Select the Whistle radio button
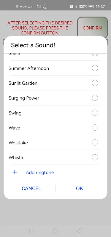 (95, 157)
